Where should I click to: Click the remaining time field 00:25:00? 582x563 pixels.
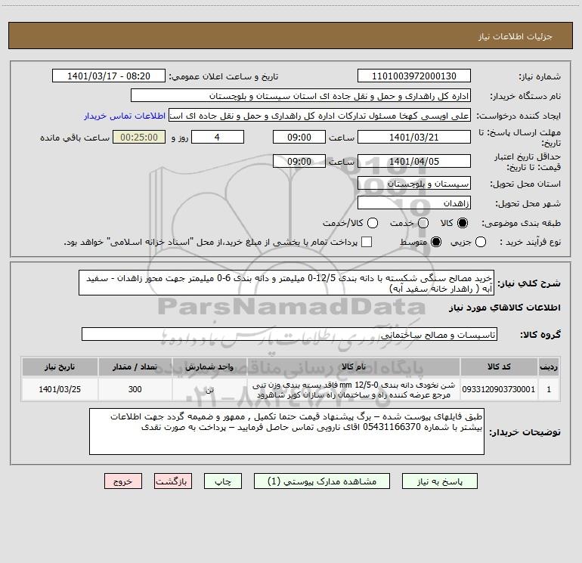[139, 138]
